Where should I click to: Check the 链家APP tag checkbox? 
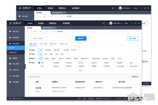tap(90, 63)
